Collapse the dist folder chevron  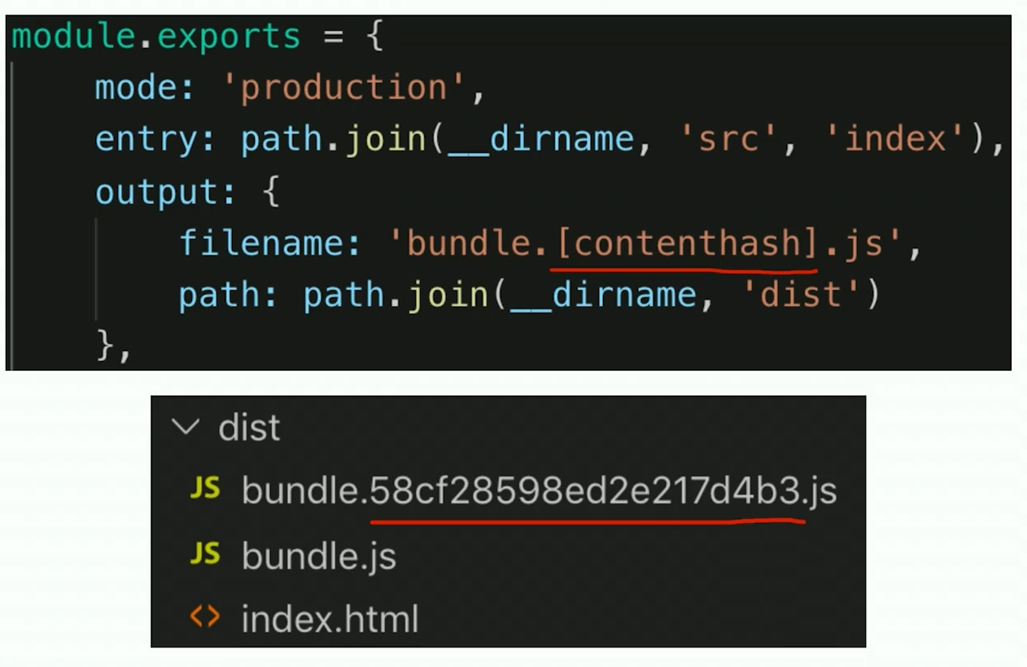186,427
